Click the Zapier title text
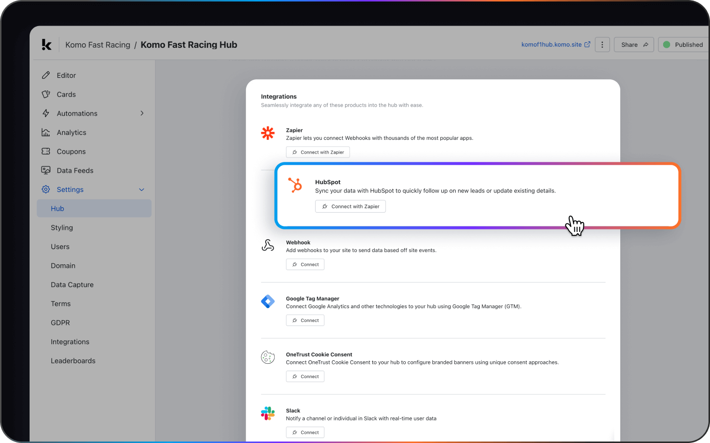The image size is (710, 443). click(294, 130)
